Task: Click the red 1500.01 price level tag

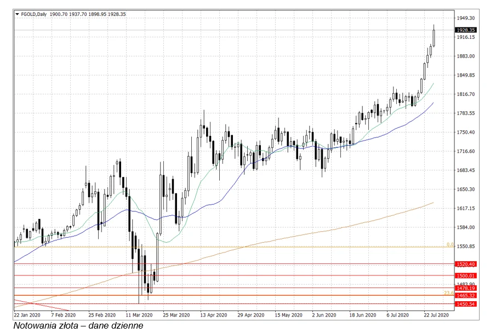Action: coord(465,275)
